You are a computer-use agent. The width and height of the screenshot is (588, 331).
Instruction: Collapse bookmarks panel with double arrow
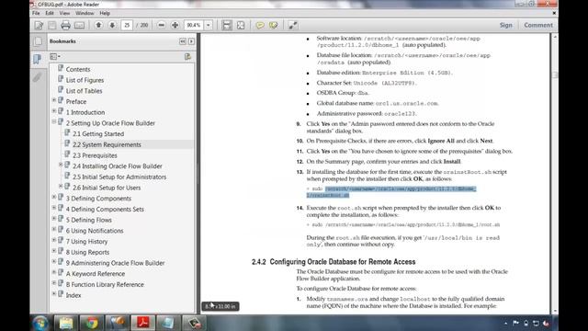coord(183,41)
